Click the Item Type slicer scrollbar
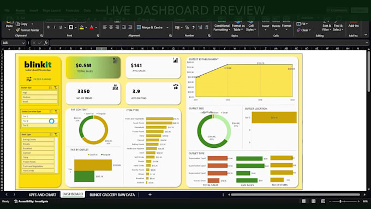371x209 pixels. tap(56, 155)
